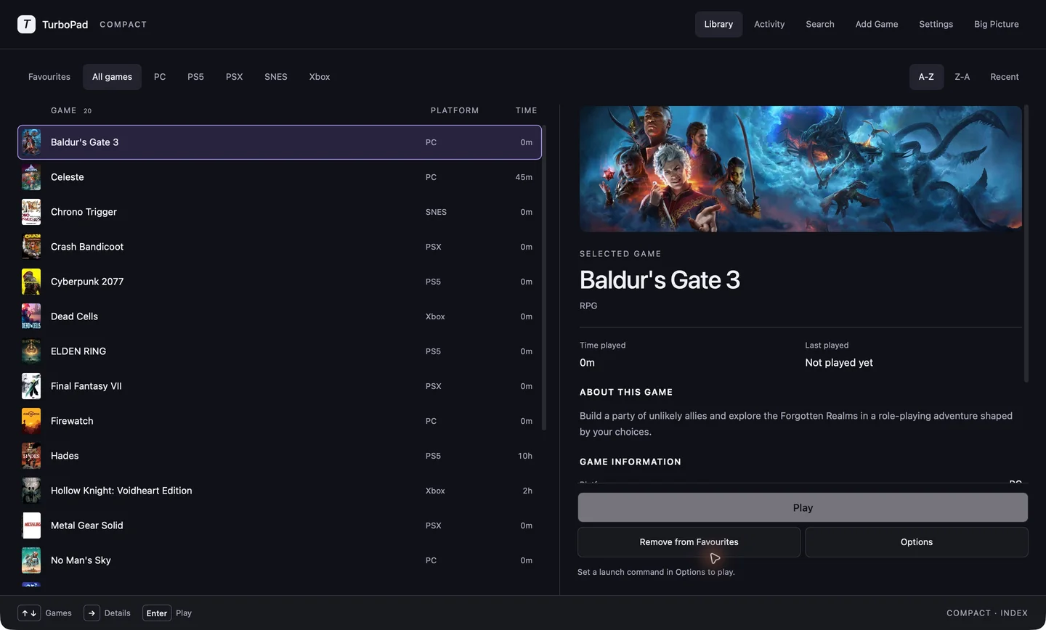Click the Baldur's Gate 3 cover thumbnail
Screen dimensions: 1046x630
coord(31,142)
